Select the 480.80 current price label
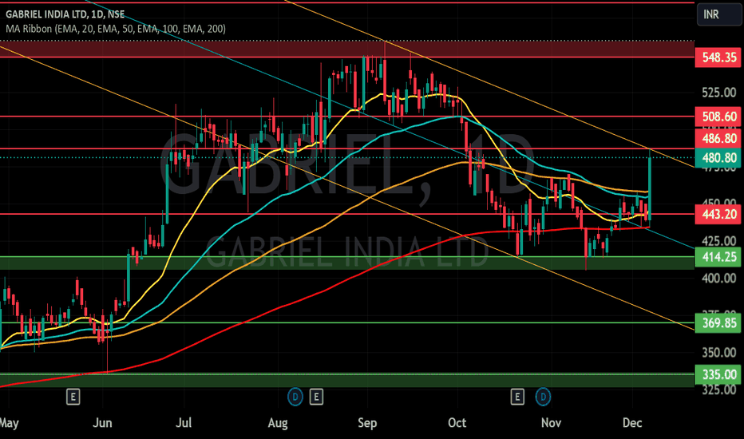 tap(718, 157)
